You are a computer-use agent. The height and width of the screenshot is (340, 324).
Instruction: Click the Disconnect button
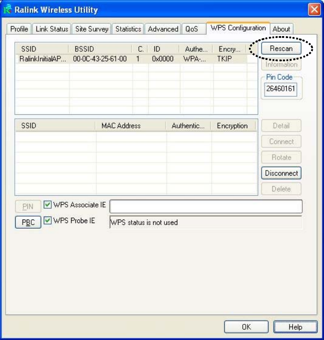coord(281,173)
